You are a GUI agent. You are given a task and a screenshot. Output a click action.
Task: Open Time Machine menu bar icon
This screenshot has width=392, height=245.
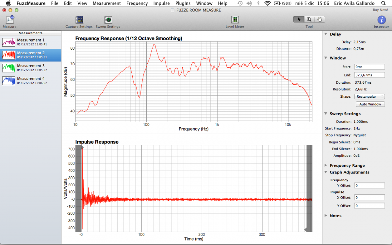(240, 3)
